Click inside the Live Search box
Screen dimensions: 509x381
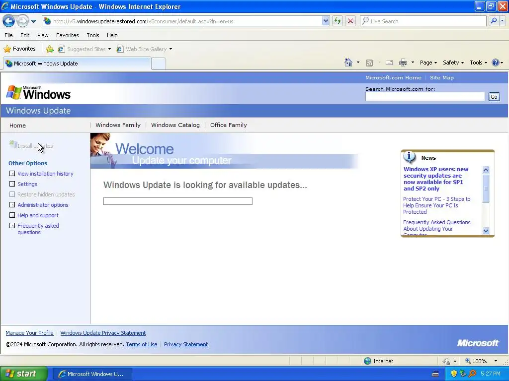click(424, 21)
